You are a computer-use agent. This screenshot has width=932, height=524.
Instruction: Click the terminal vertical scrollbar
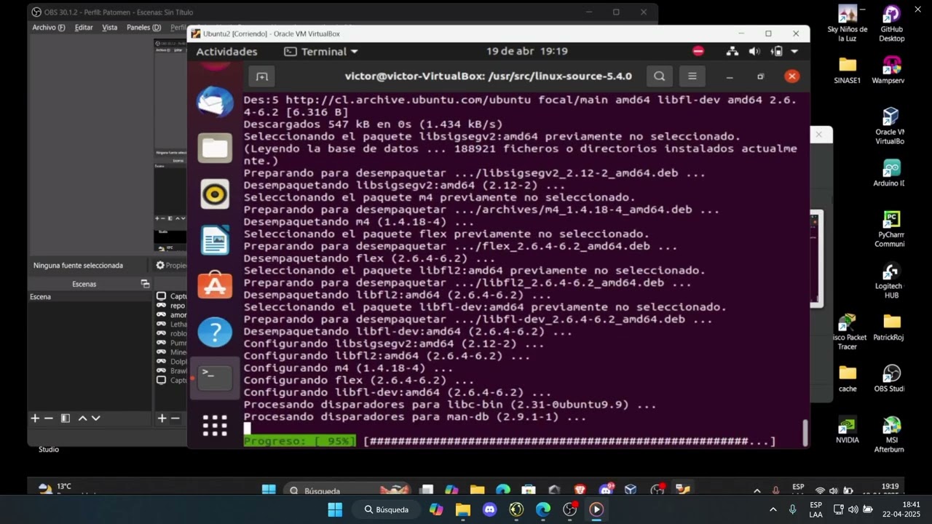point(805,432)
